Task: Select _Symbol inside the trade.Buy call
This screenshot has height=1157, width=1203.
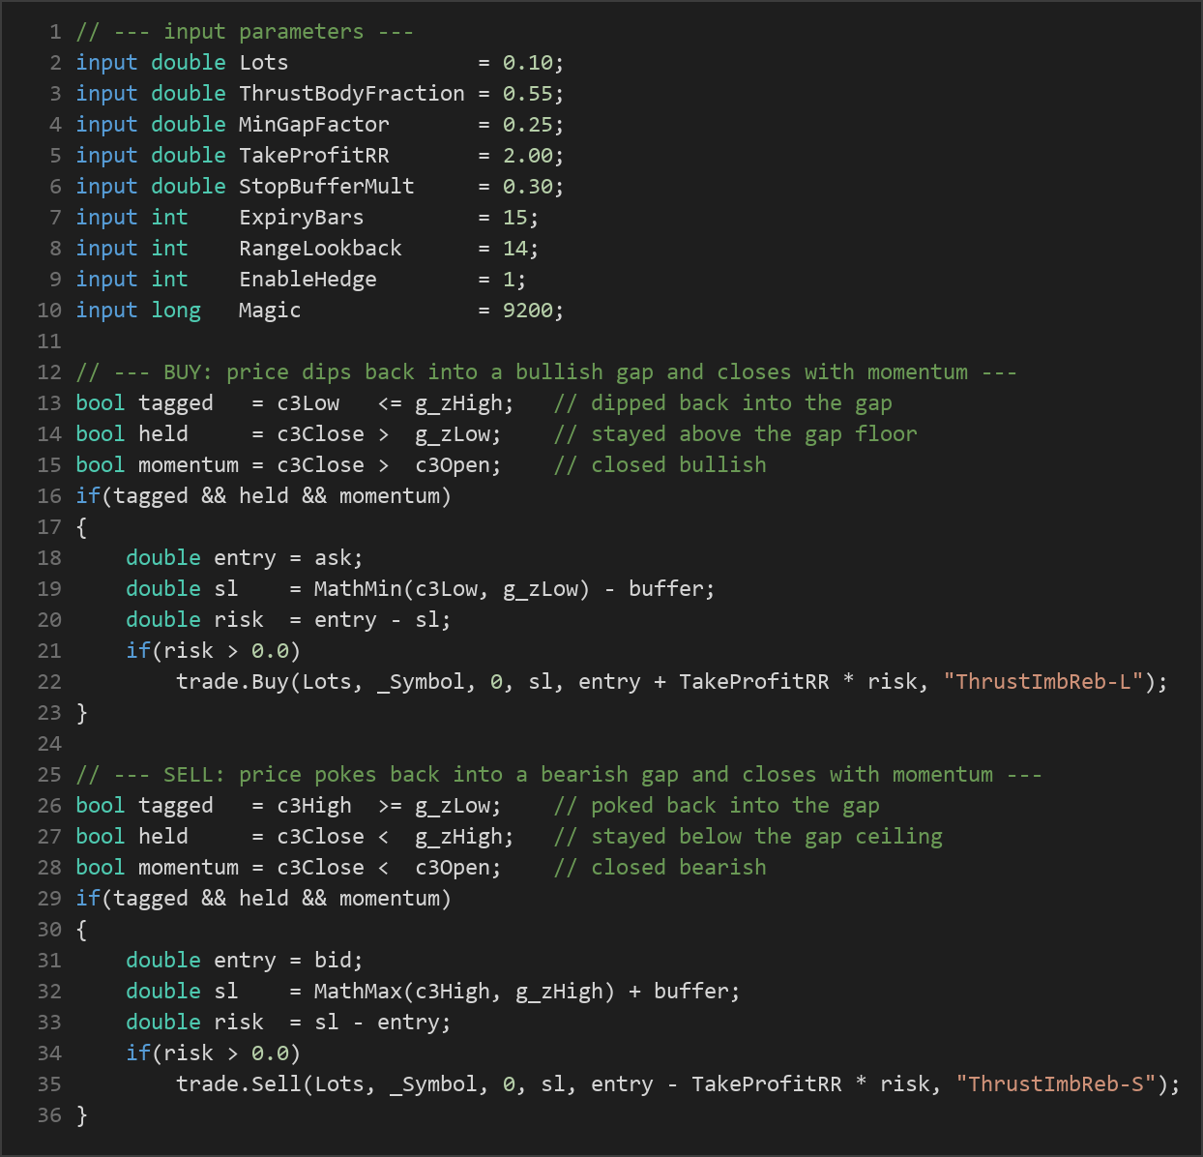Action: pos(421,682)
